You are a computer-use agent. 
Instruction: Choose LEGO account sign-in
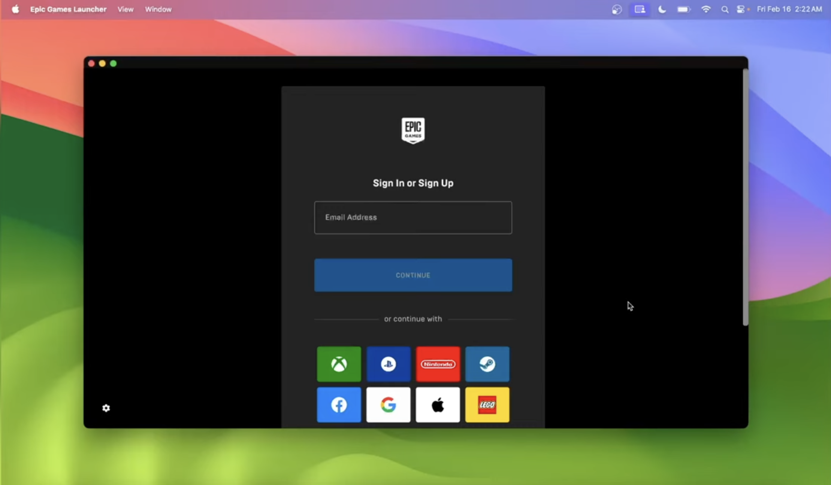(487, 405)
